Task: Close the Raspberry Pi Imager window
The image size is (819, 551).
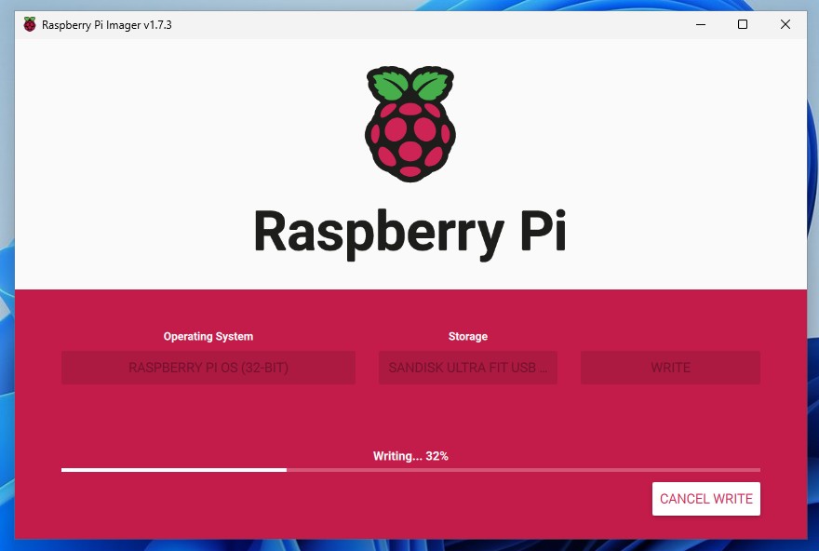Action: coord(785,24)
